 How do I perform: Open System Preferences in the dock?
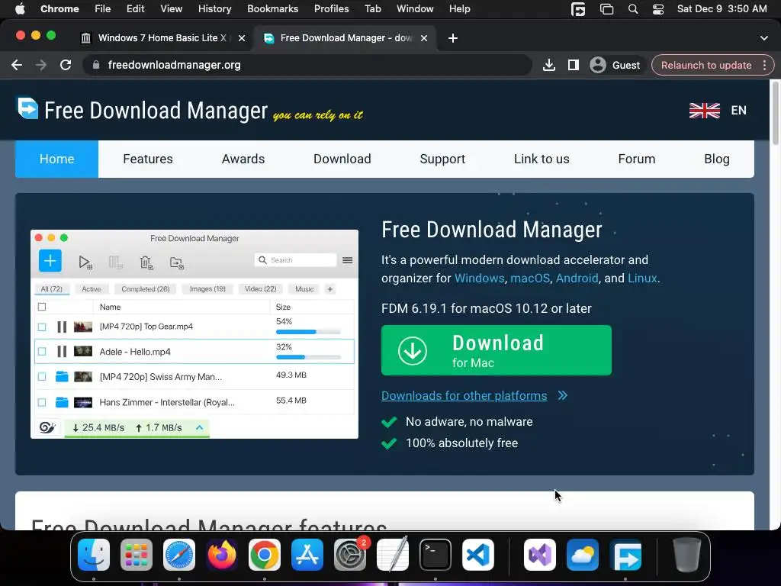349,555
